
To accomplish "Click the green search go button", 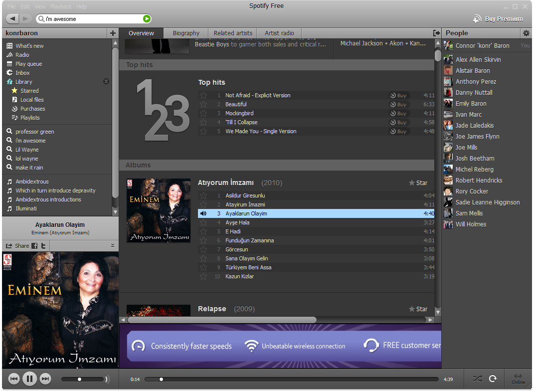I will (x=146, y=18).
